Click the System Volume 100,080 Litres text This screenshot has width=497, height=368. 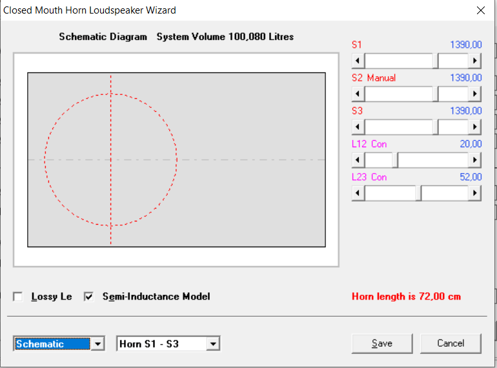tap(225, 37)
